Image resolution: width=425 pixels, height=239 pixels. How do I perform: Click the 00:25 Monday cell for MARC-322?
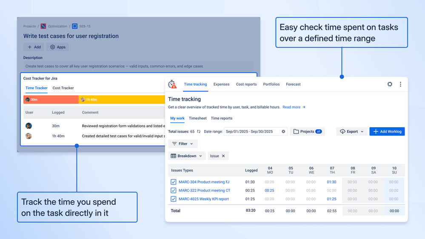coord(269,191)
